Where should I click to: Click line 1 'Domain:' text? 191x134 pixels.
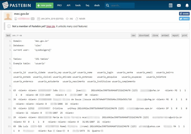click(18, 41)
